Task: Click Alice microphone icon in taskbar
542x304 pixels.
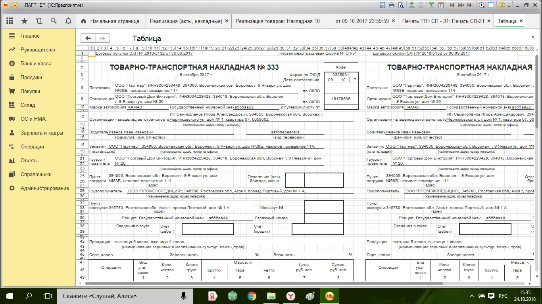Action: coord(184,296)
